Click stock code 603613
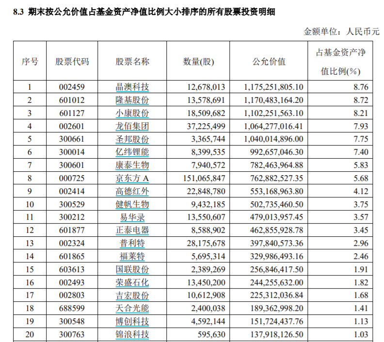 click(x=72, y=270)
